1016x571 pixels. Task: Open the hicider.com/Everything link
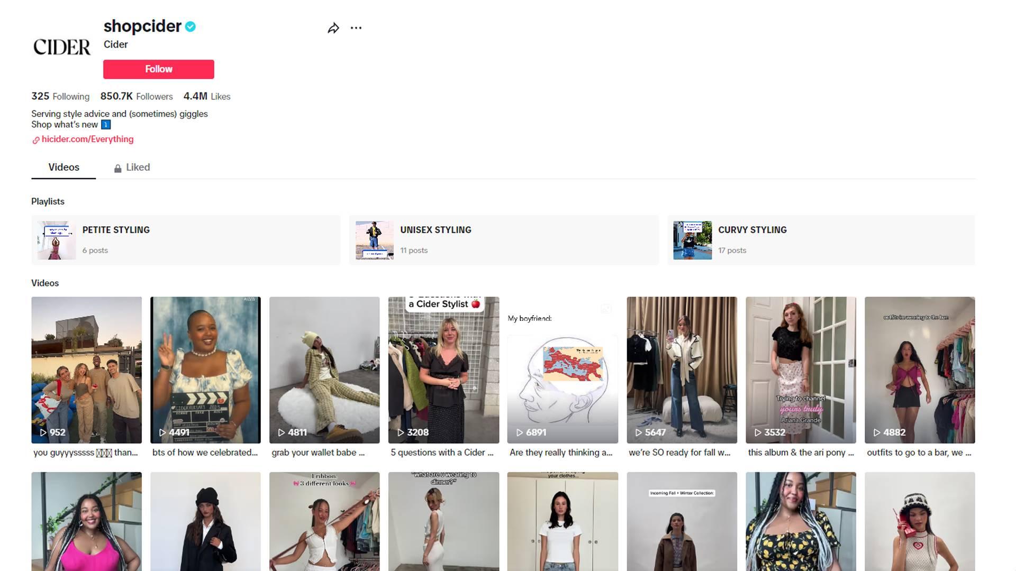87,139
